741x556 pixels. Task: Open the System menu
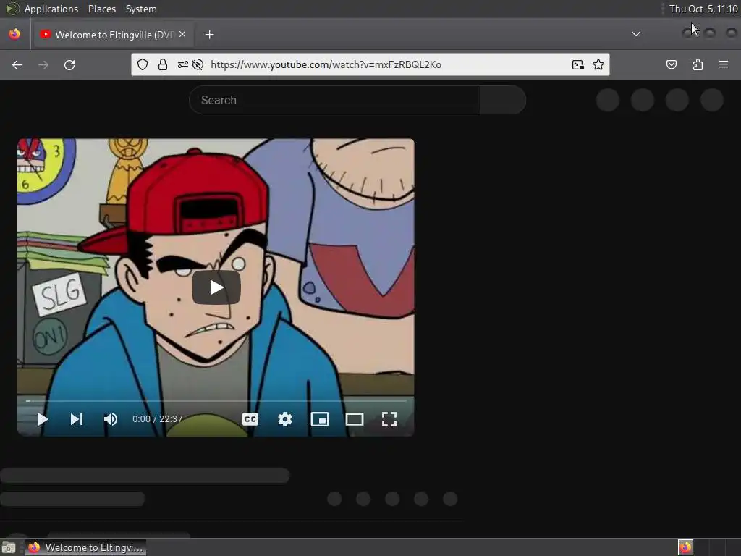[141, 9]
